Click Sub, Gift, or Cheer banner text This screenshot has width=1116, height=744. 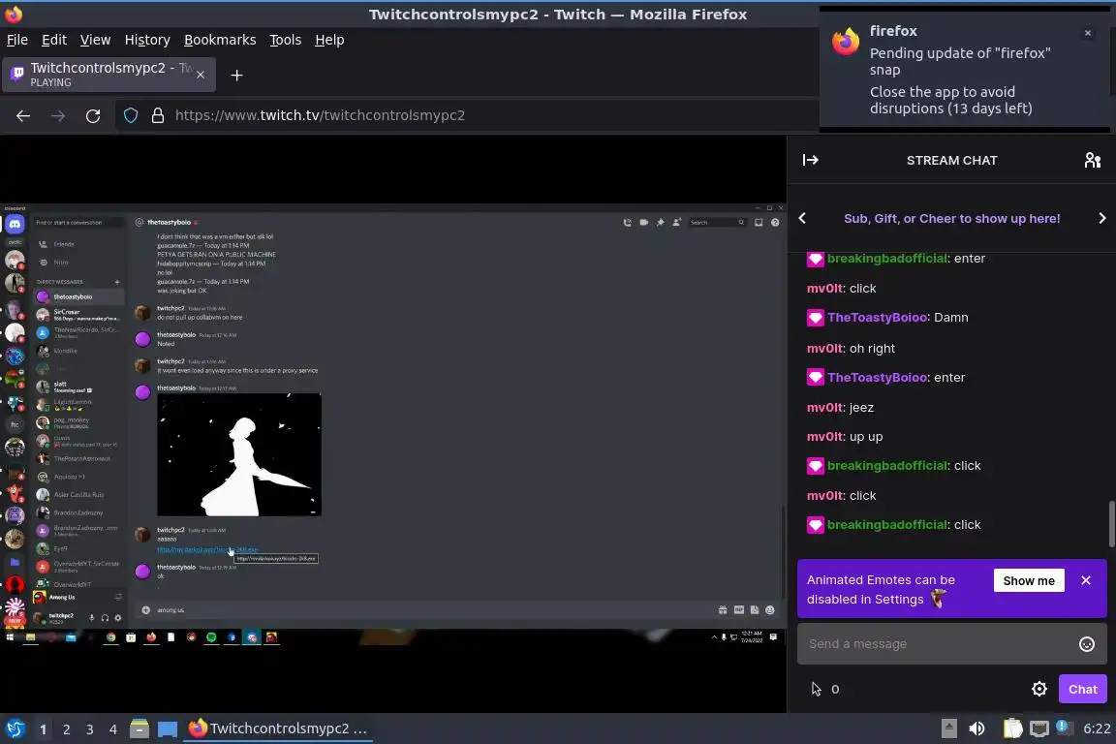951,219
